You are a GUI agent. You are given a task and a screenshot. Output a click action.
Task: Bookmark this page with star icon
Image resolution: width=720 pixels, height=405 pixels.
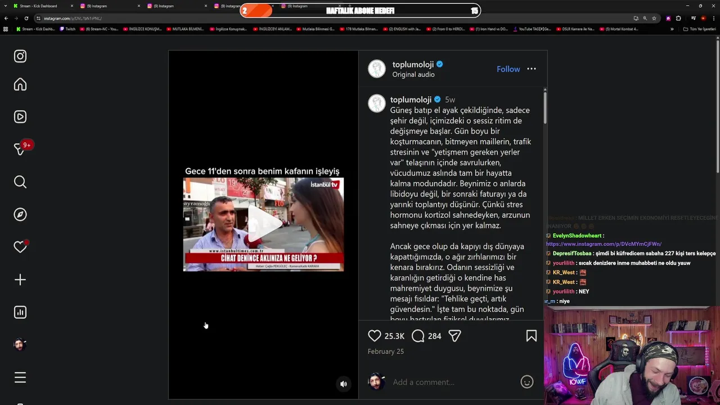[654, 18]
